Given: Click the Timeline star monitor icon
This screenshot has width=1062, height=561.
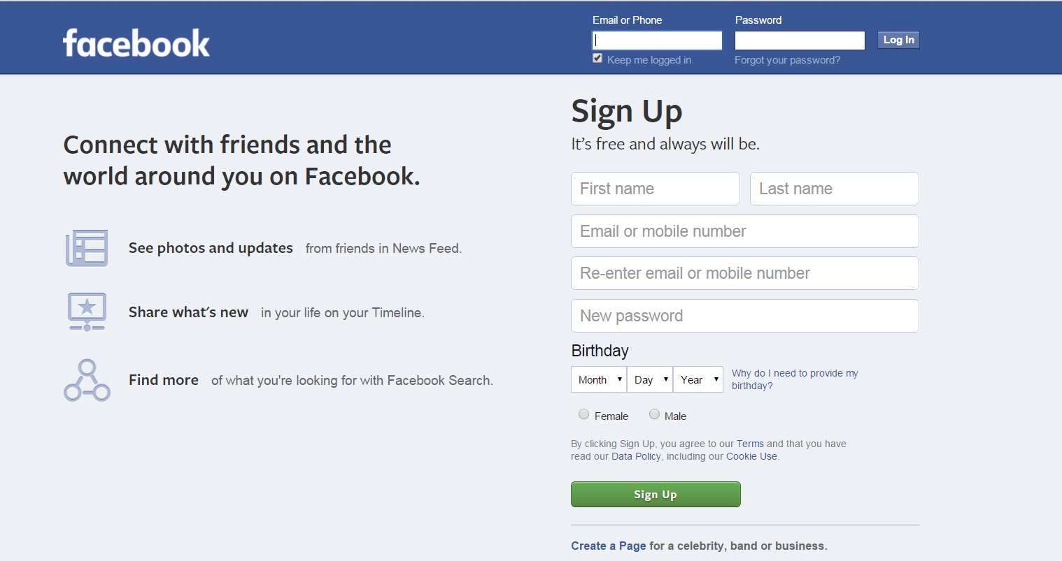Looking at the screenshot, I should coord(87,312).
